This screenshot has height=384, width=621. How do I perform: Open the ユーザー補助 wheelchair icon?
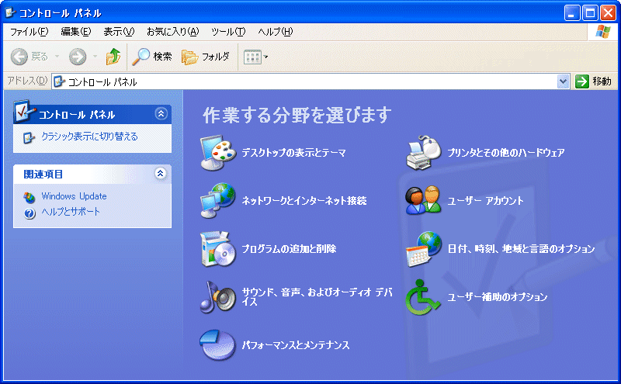coord(422,297)
